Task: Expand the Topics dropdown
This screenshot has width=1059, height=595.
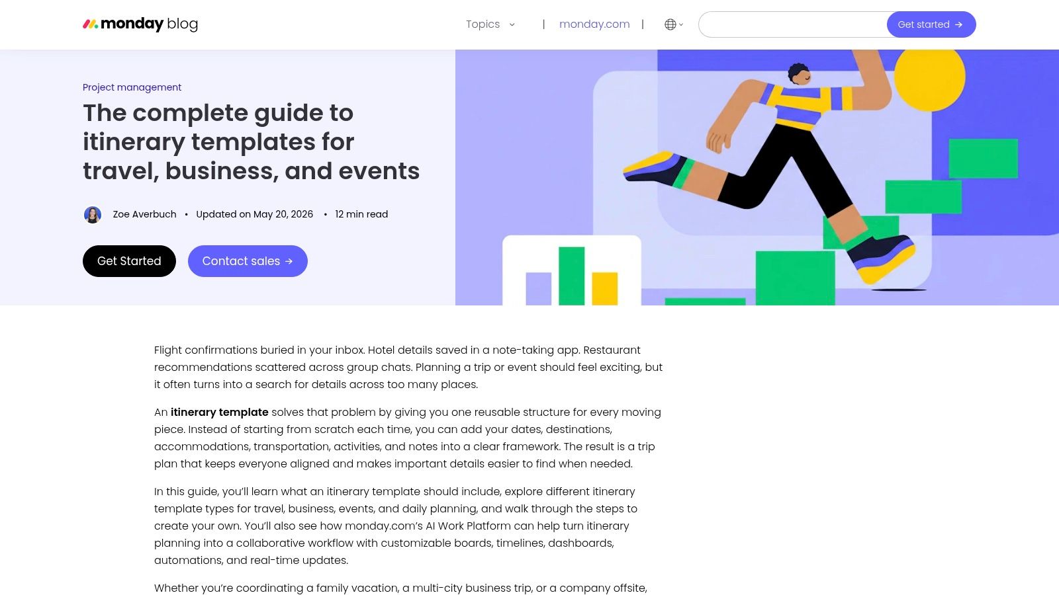Action: coord(490,24)
